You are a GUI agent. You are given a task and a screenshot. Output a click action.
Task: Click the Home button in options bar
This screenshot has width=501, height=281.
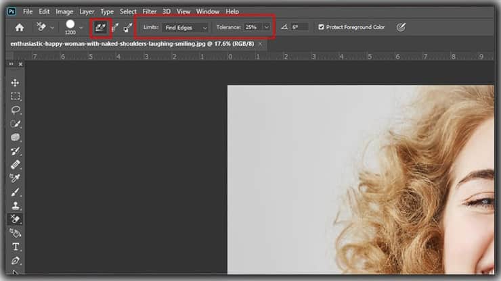pos(20,27)
